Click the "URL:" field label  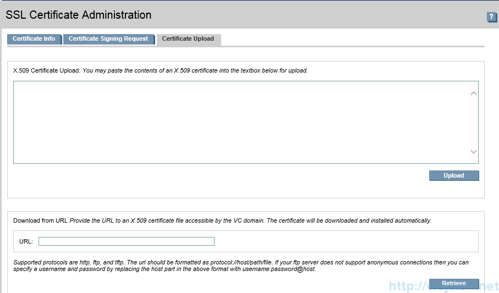coord(26,241)
